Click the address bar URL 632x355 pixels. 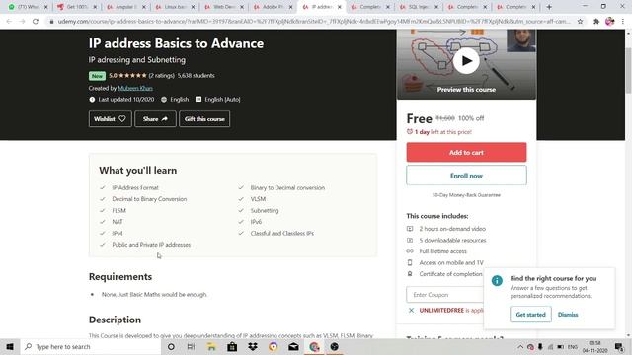(x=314, y=22)
